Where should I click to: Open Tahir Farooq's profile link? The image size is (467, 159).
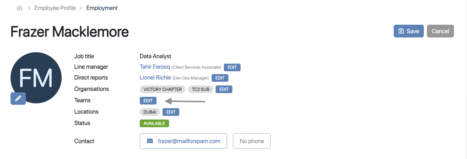click(x=155, y=67)
